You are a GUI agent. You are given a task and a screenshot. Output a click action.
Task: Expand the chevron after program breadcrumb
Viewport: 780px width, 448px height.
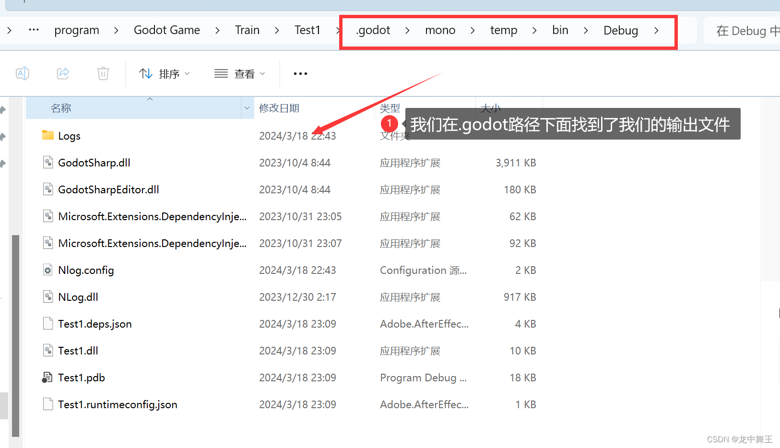pyautogui.click(x=116, y=30)
